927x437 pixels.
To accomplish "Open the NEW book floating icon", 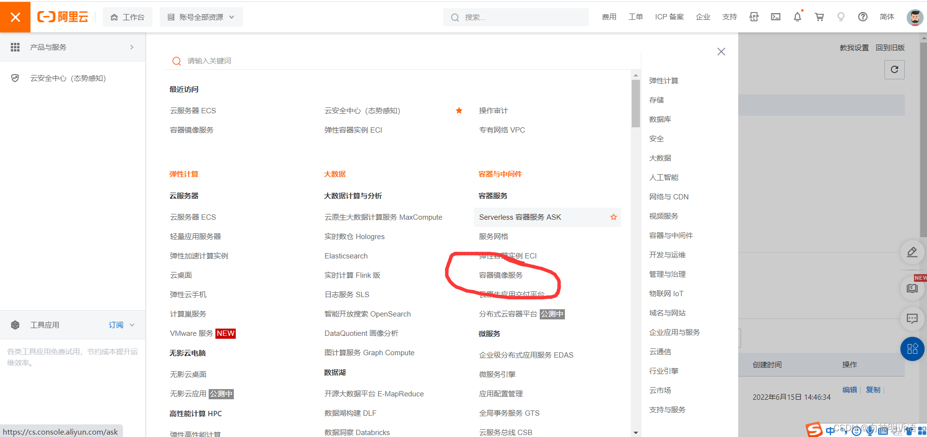I will 912,288.
